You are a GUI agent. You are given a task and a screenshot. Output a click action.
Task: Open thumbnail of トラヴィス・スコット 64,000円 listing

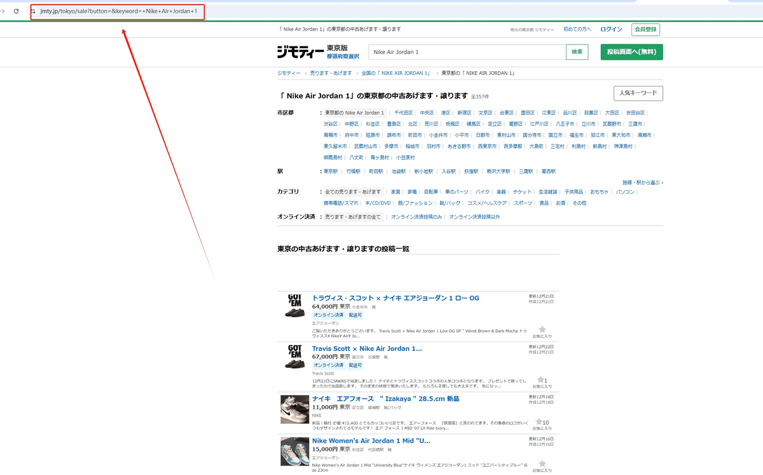(x=294, y=306)
